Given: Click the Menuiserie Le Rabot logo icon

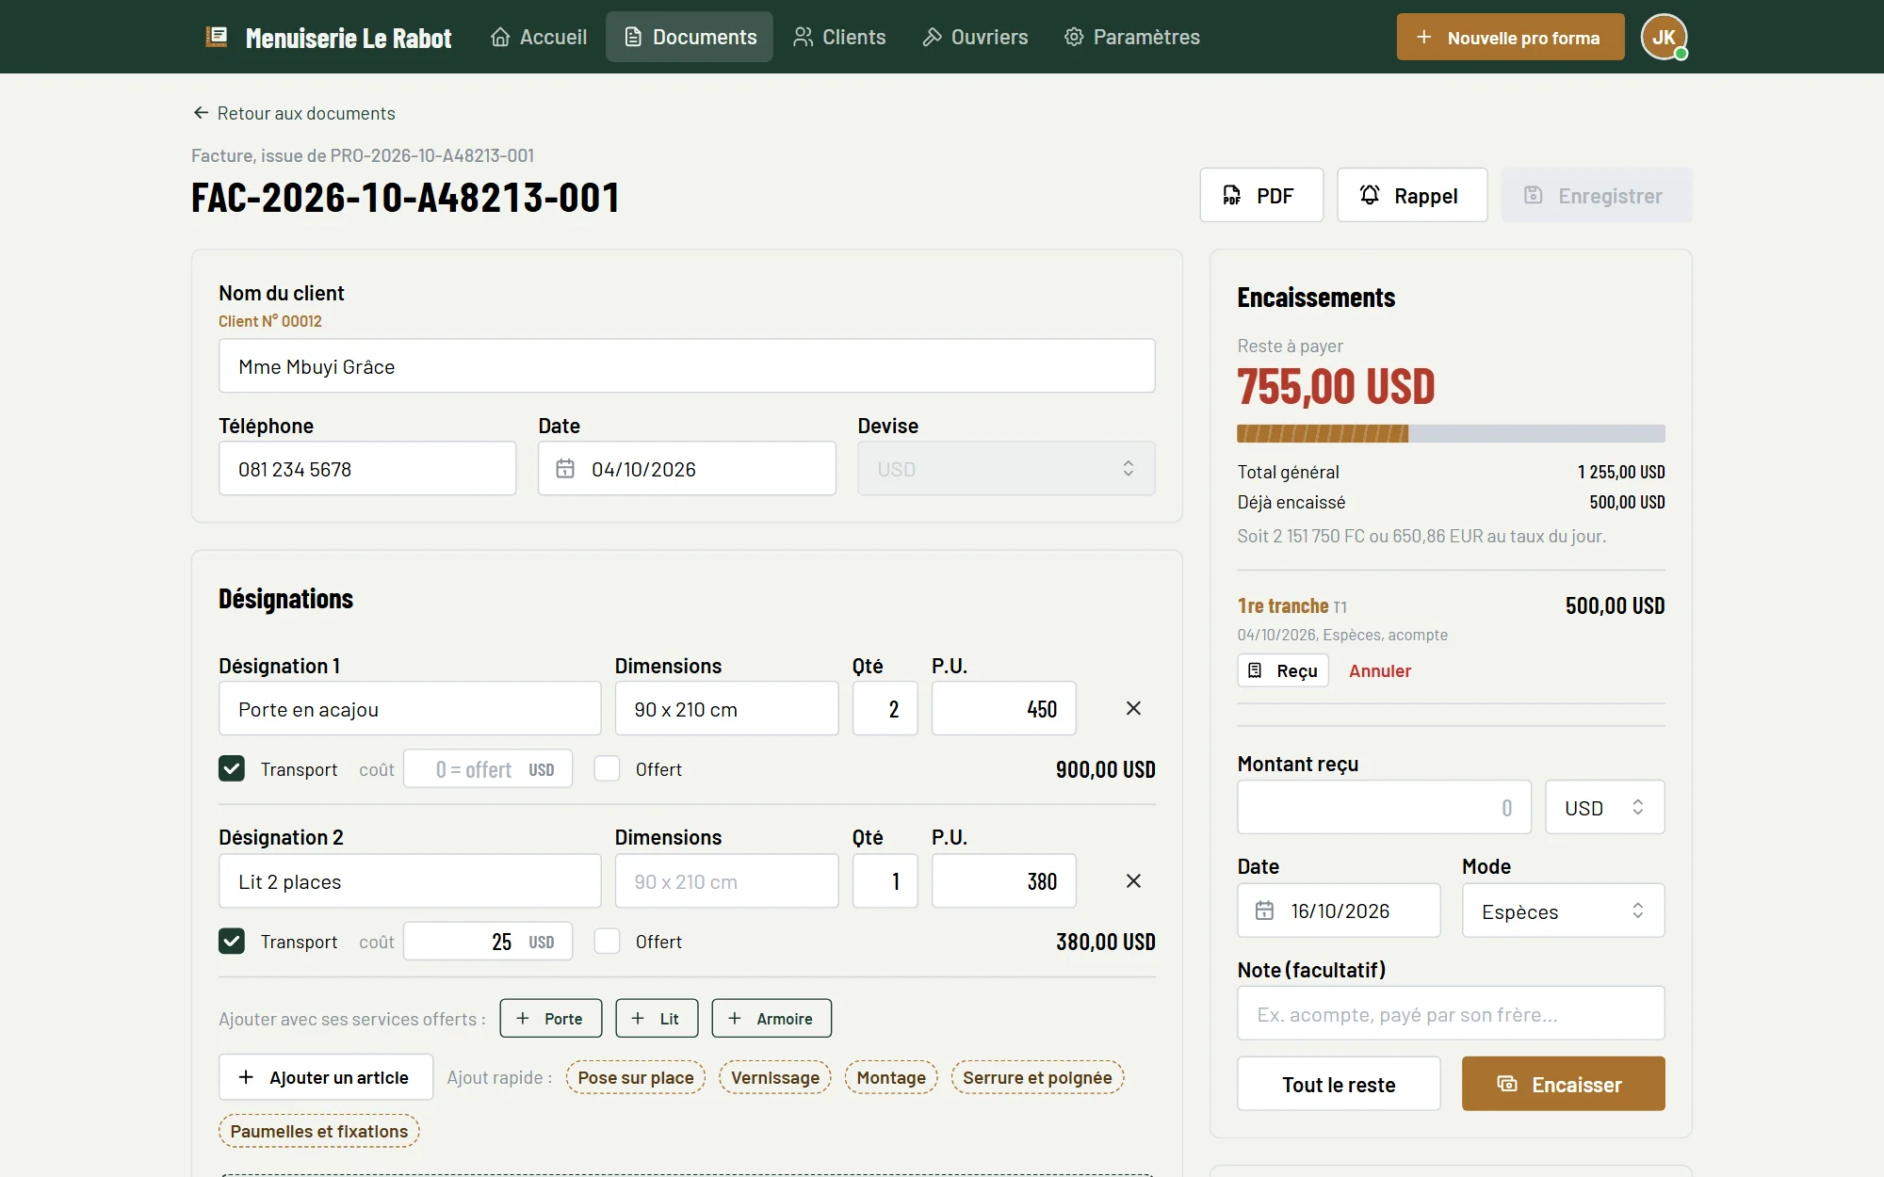Looking at the screenshot, I should pyautogui.click(x=217, y=37).
